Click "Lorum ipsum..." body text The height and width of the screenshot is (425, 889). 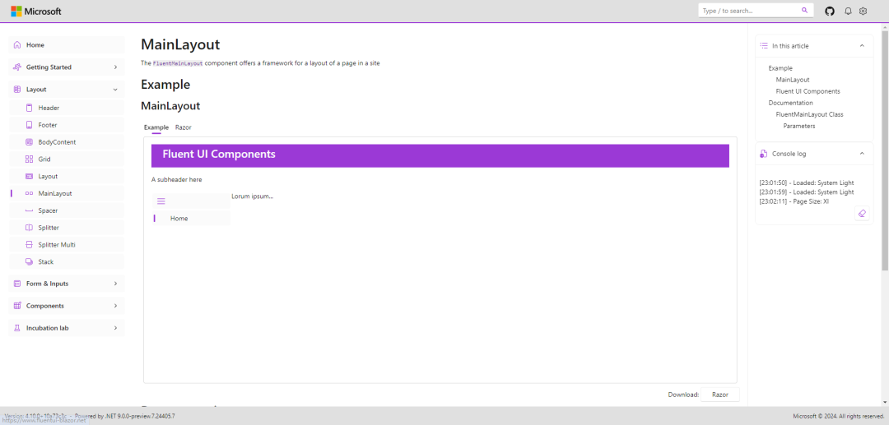[x=253, y=196]
